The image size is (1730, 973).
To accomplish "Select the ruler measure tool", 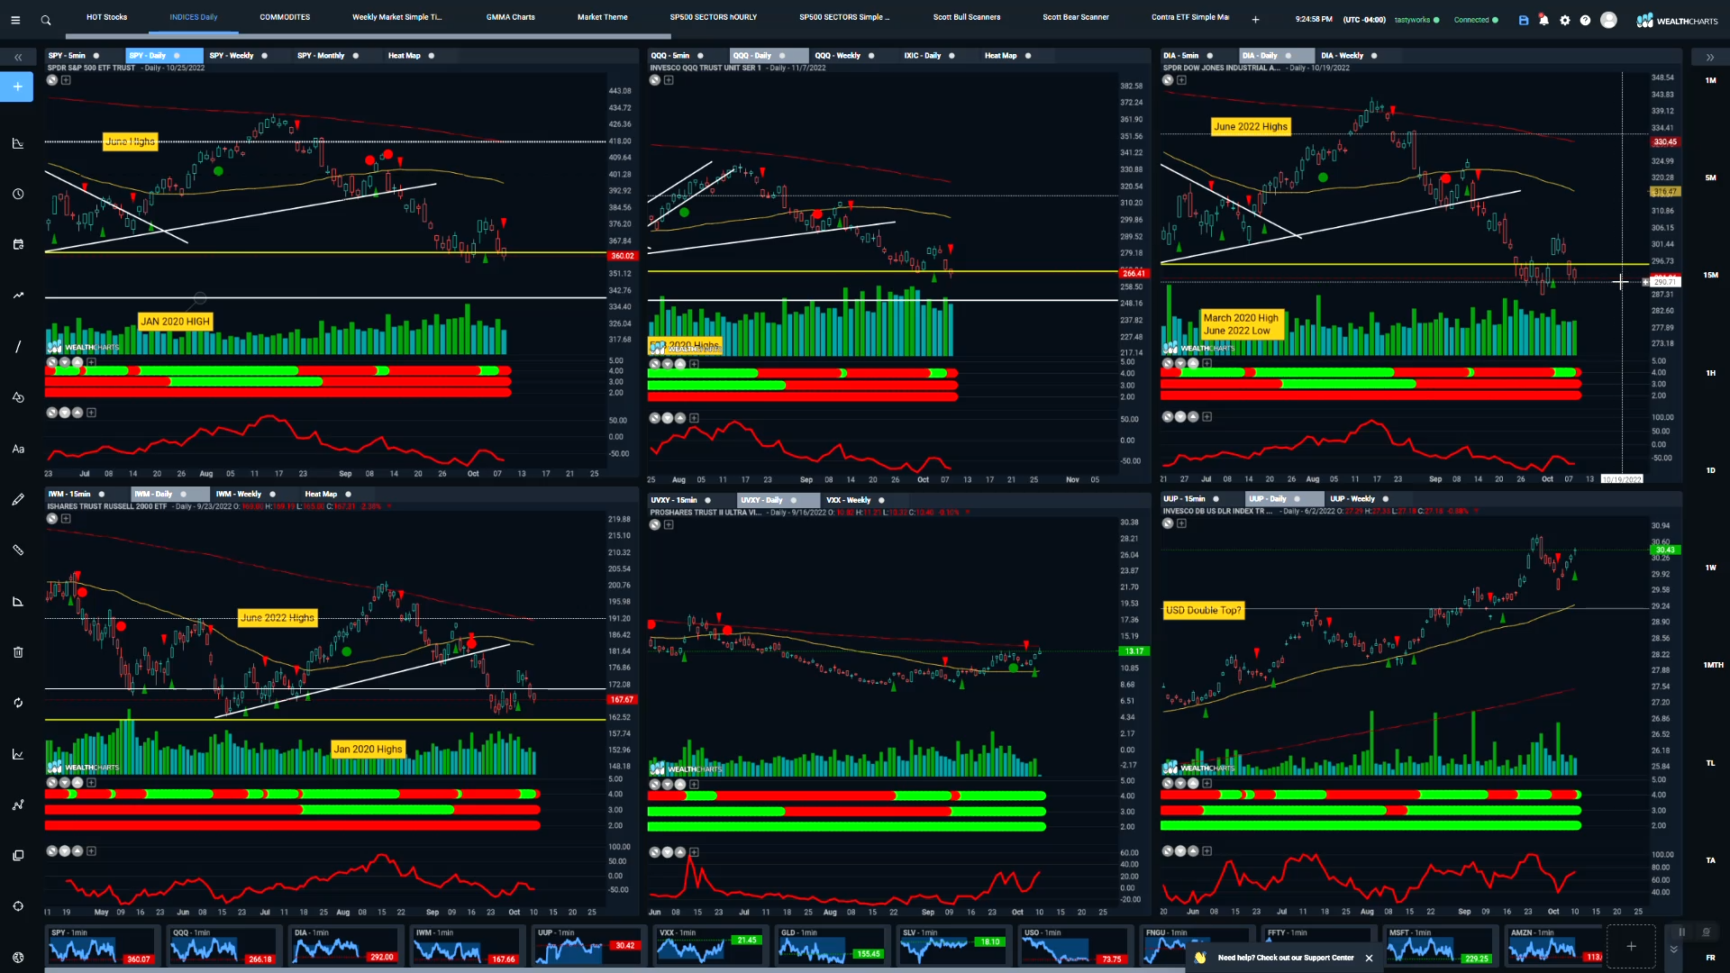I will tap(18, 550).
